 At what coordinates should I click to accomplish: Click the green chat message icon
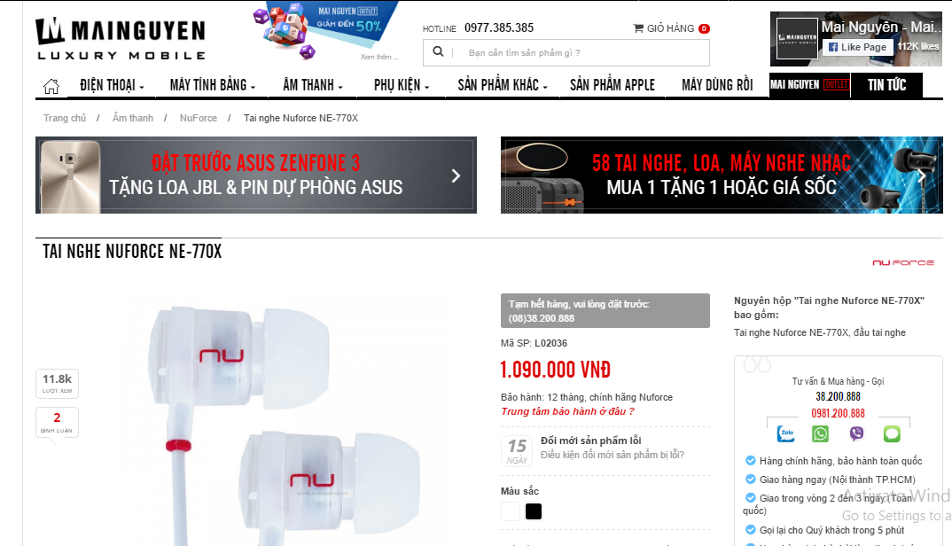coord(892,433)
